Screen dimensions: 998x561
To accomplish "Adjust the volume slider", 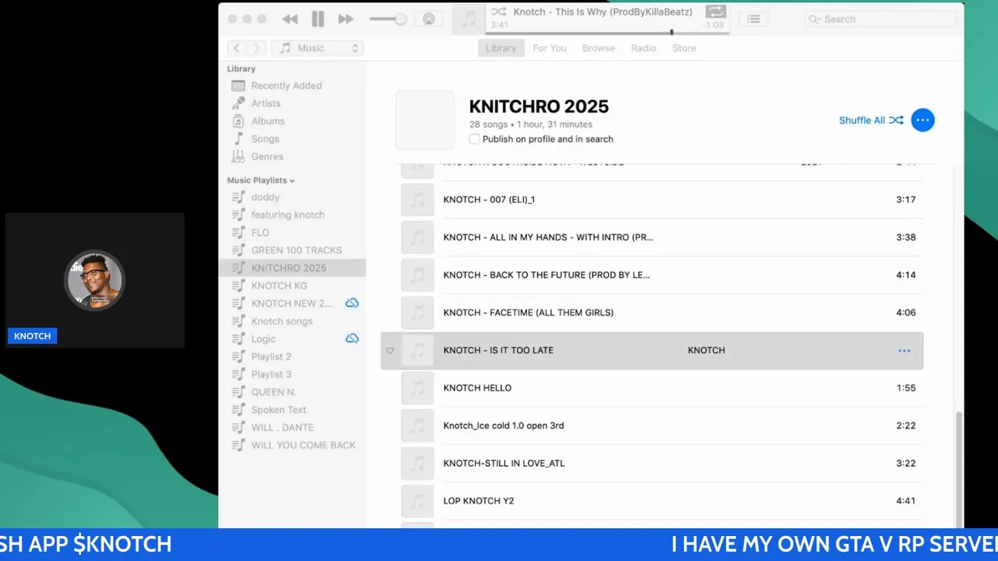I will tap(388, 19).
